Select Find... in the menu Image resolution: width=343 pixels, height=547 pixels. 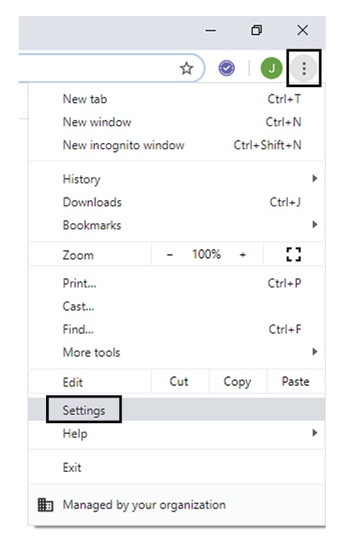point(177,330)
